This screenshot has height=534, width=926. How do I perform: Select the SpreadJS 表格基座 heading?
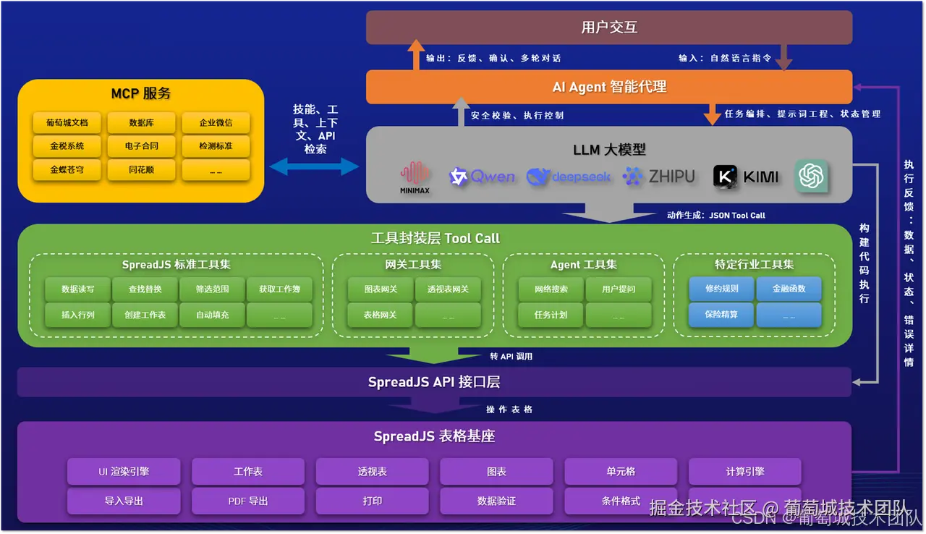coord(434,436)
